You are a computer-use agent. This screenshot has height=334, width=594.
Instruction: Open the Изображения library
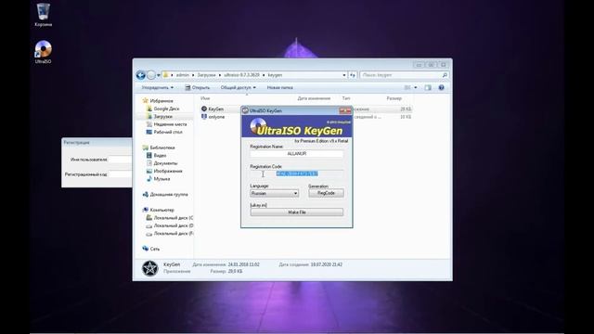pyautogui.click(x=168, y=171)
